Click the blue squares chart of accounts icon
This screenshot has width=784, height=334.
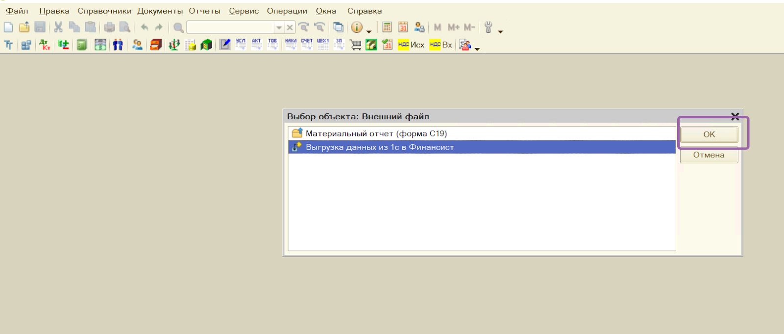click(x=26, y=45)
